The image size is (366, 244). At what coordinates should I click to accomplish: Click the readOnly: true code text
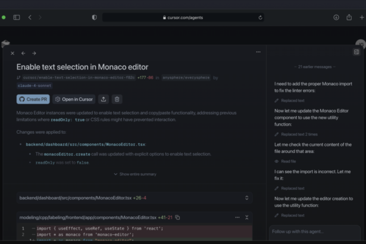pyautogui.click(x=68, y=120)
